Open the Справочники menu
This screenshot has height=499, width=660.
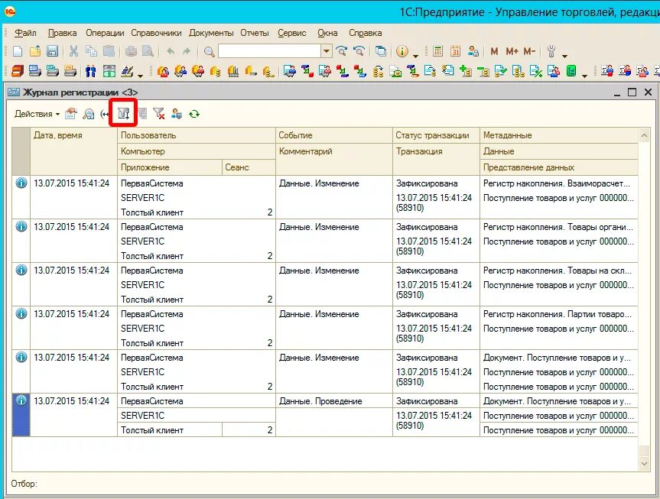pyautogui.click(x=156, y=33)
